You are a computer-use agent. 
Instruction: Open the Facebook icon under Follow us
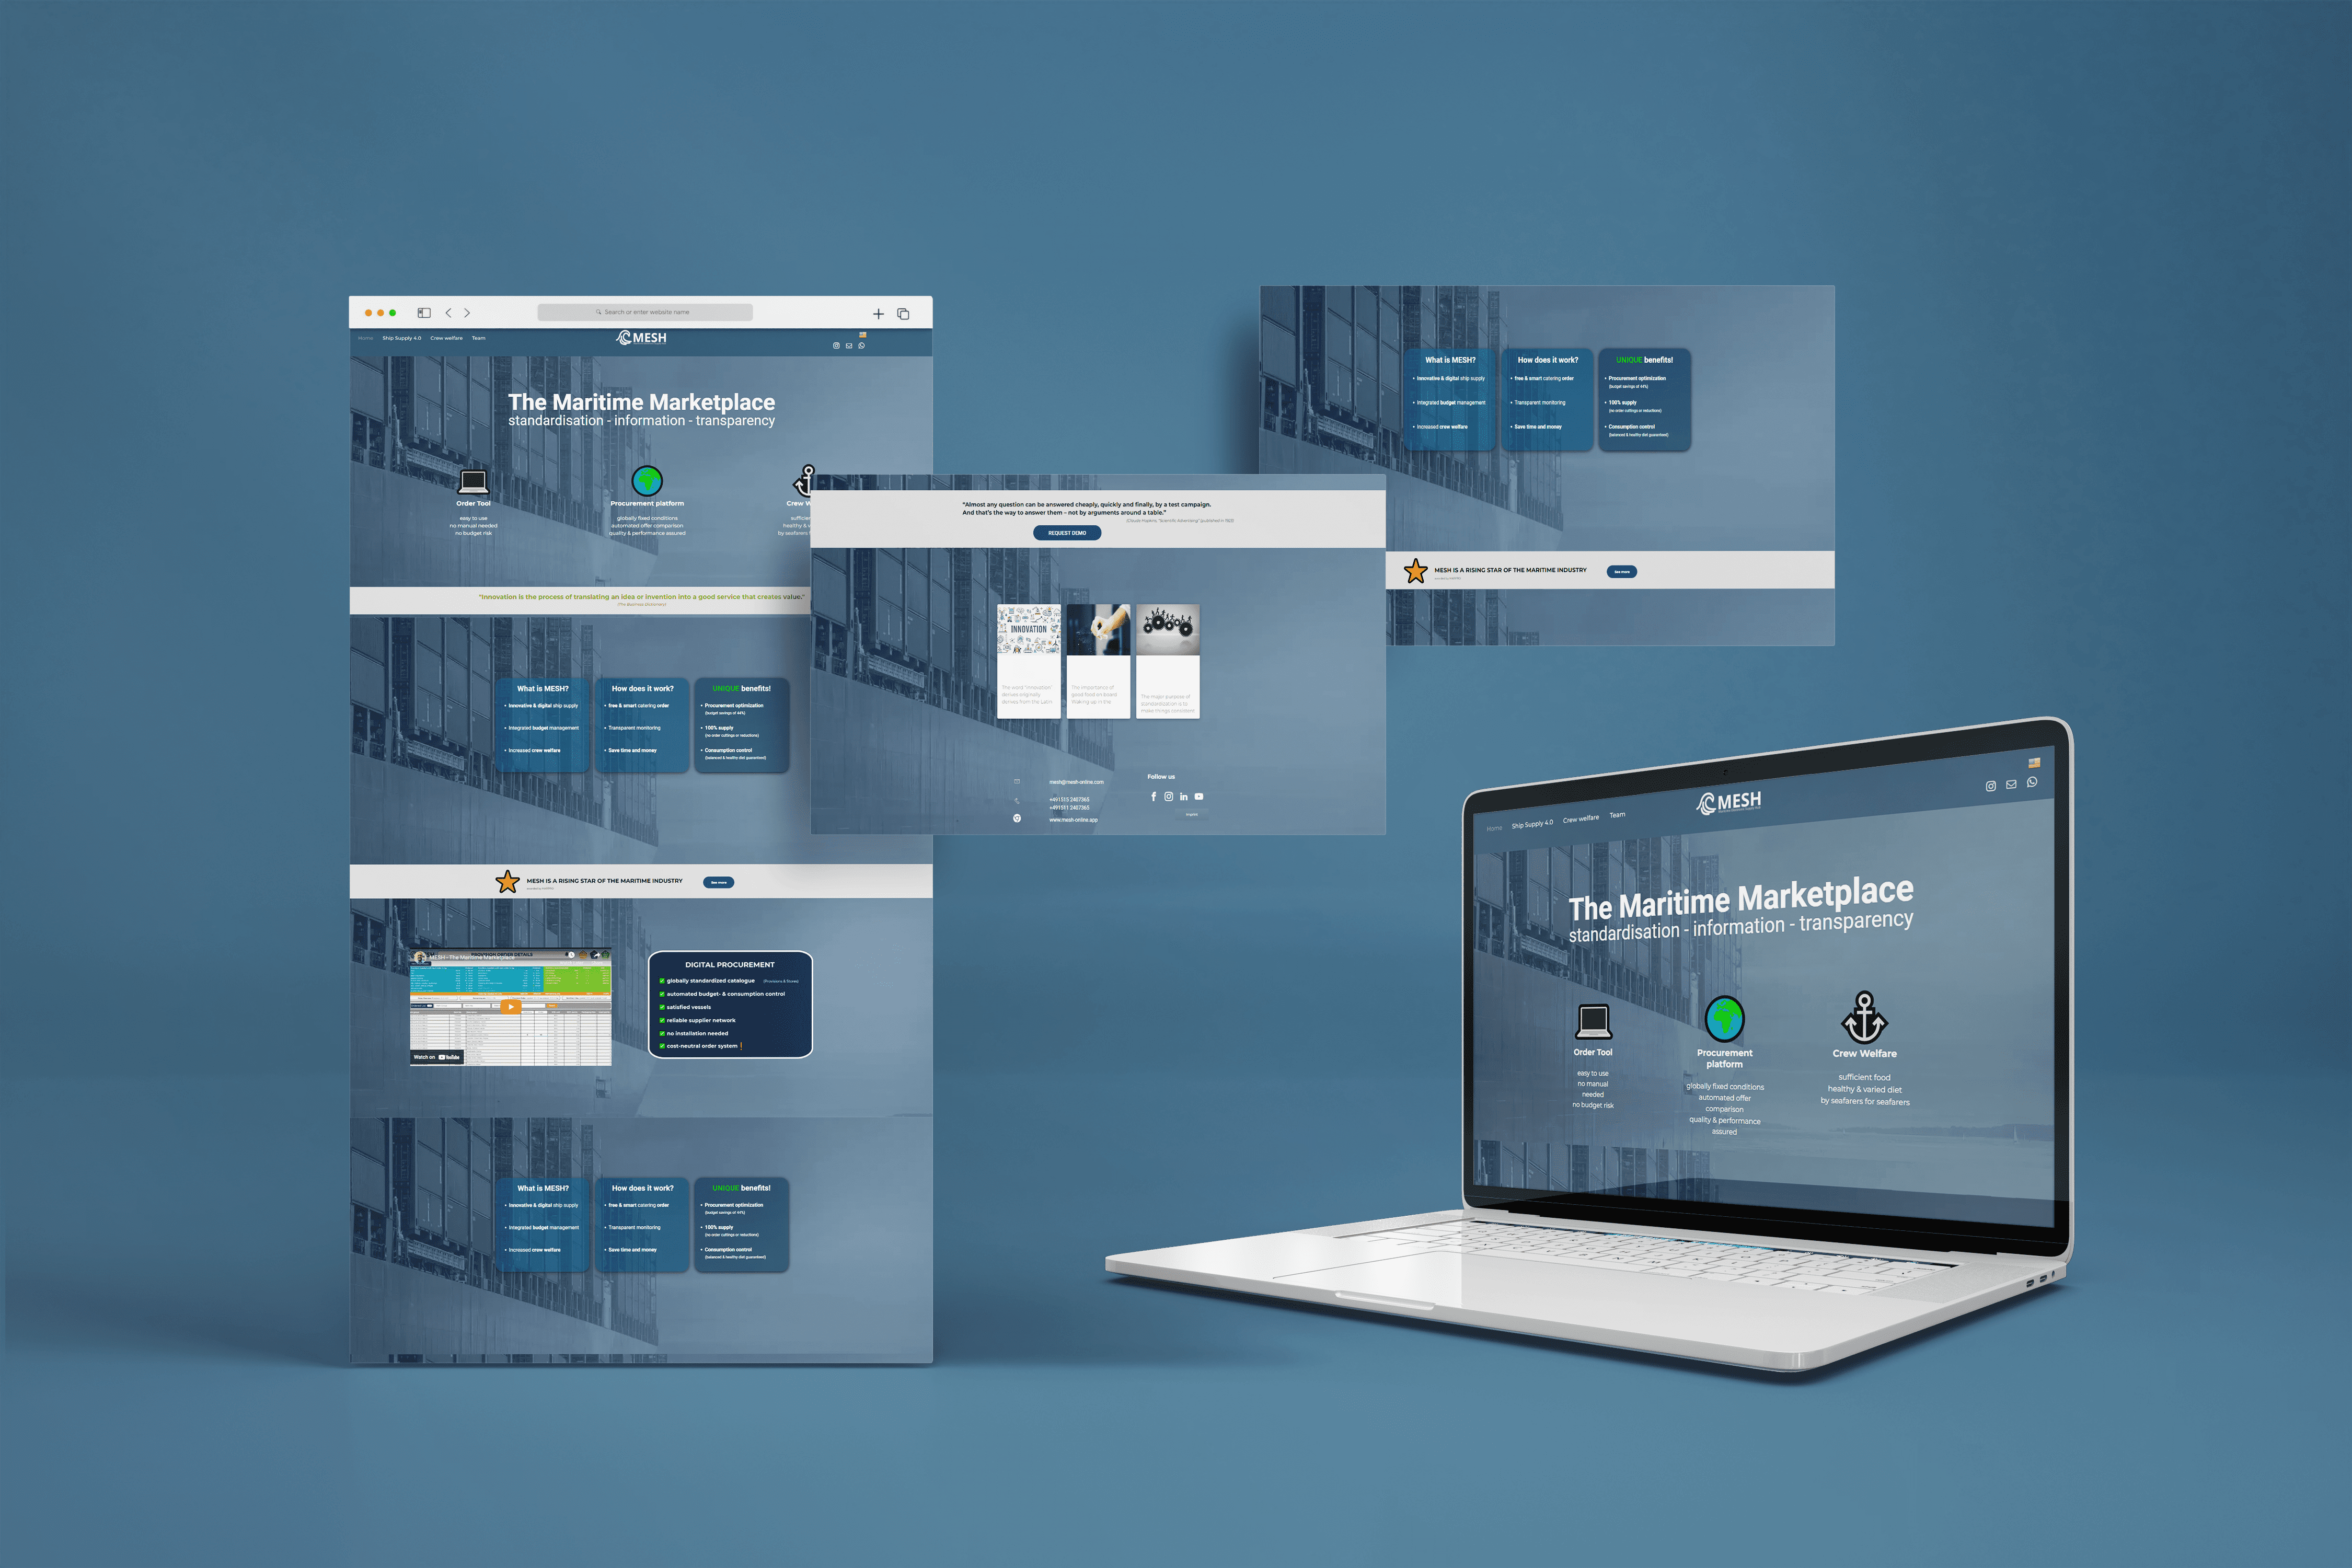pyautogui.click(x=1153, y=797)
